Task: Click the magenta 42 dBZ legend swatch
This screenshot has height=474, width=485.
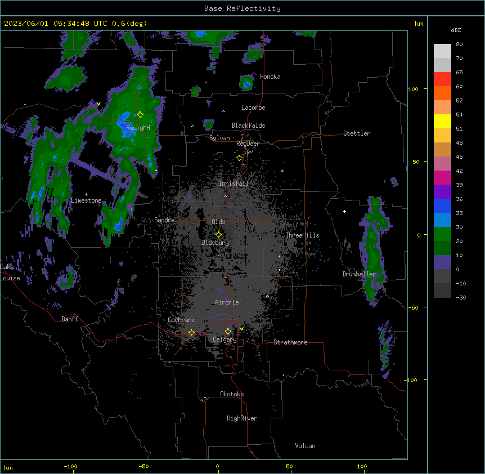Action: click(x=442, y=177)
